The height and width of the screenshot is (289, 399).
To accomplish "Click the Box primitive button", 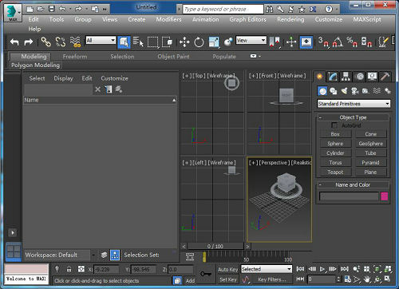I will 335,134.
